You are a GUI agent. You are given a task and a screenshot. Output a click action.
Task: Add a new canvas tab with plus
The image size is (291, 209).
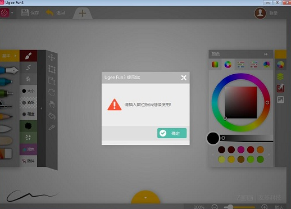[83, 13]
